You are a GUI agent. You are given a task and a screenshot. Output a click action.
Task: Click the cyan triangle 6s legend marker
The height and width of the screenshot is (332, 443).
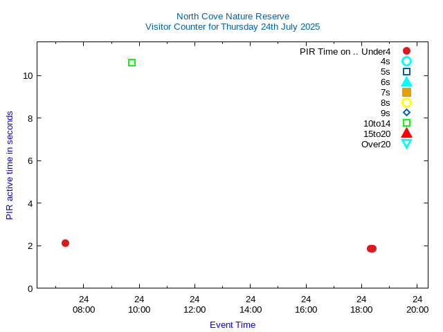click(x=406, y=82)
